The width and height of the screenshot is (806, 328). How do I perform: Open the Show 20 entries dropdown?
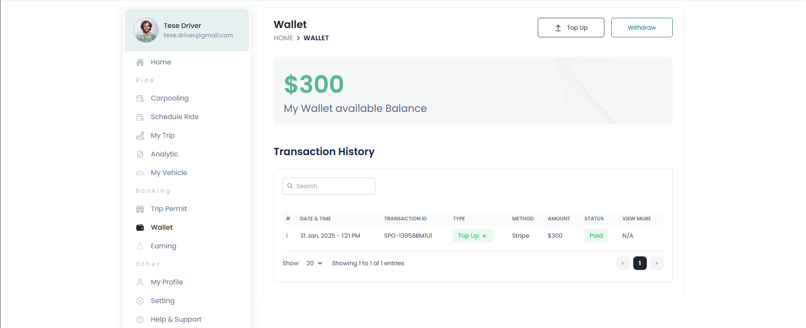click(315, 263)
